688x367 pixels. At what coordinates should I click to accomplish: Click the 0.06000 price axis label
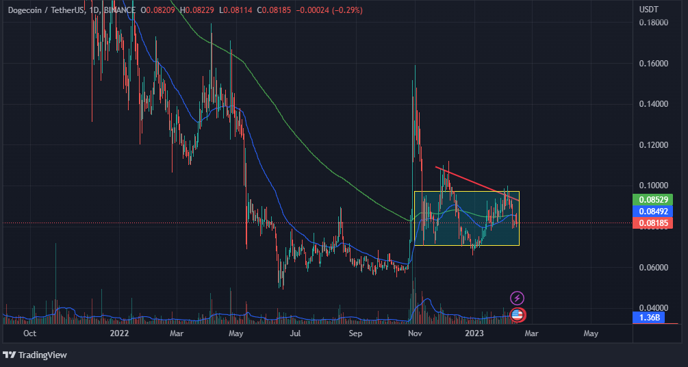tap(654, 268)
